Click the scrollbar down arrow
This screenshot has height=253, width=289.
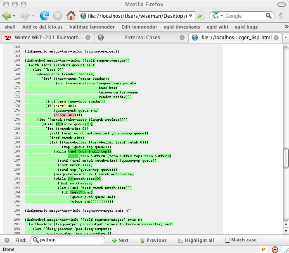[x=286, y=231]
